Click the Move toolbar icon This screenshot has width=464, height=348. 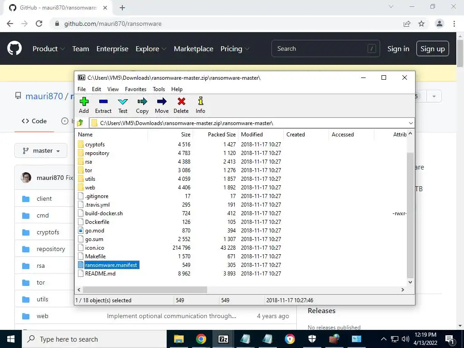(x=162, y=105)
